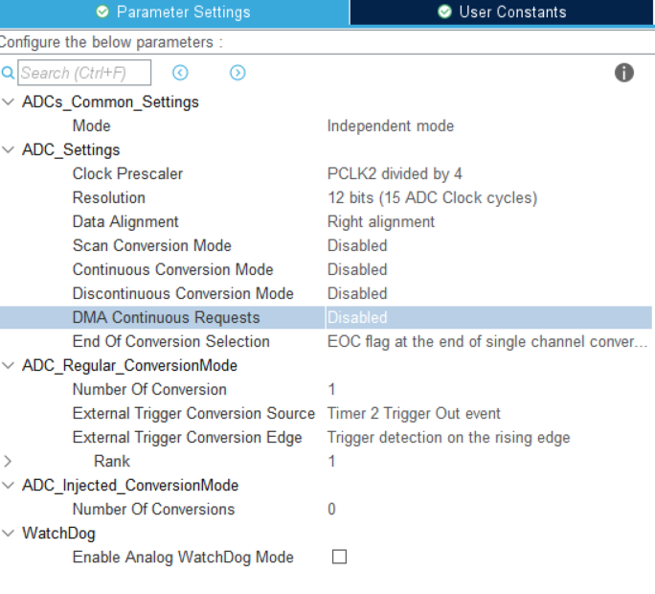Enable Analog WatchDog Mode checkbox
655x594 pixels.
tap(339, 557)
